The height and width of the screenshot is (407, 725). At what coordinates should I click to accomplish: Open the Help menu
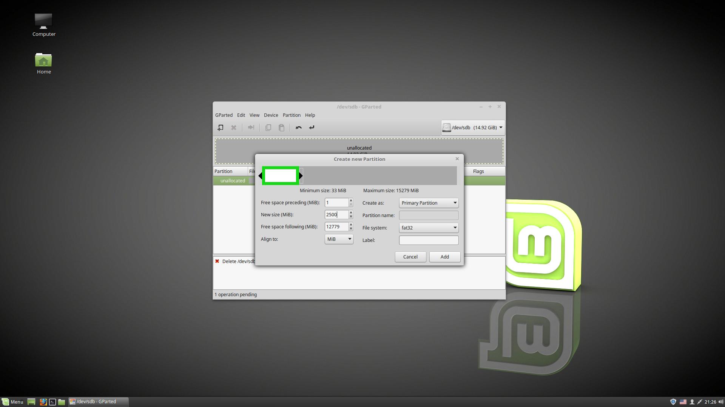pos(310,115)
